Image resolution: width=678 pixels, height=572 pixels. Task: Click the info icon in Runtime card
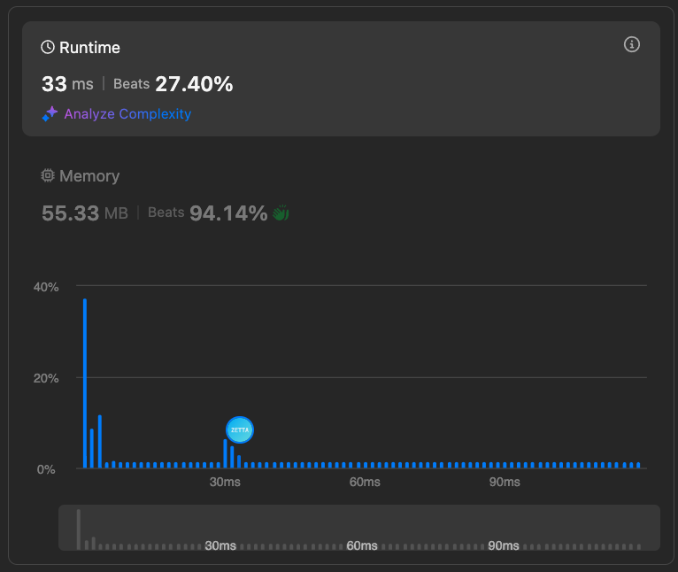point(631,44)
